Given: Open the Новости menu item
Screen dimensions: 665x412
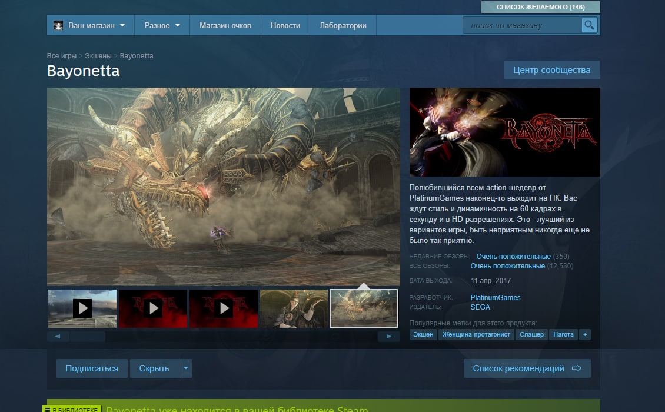Looking at the screenshot, I should click(285, 25).
